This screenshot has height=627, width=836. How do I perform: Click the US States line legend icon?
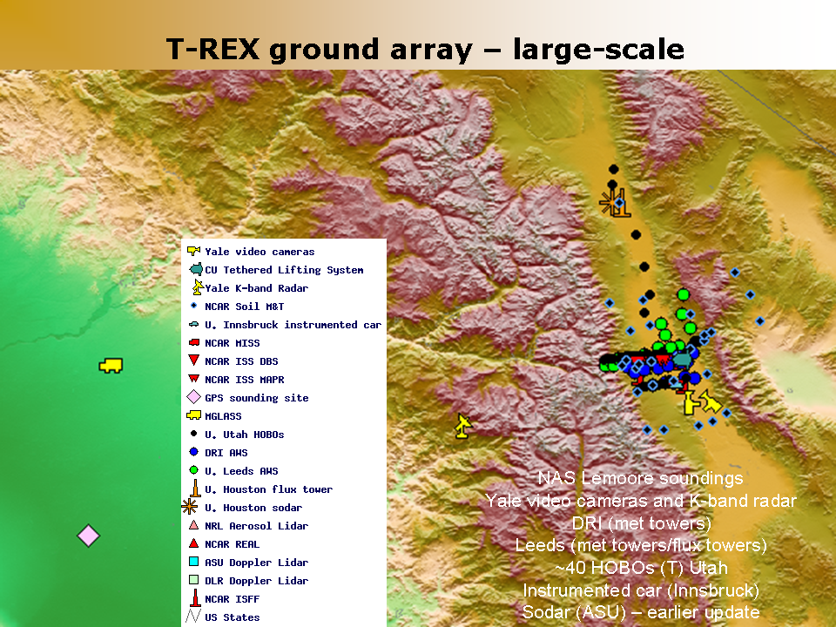192,616
